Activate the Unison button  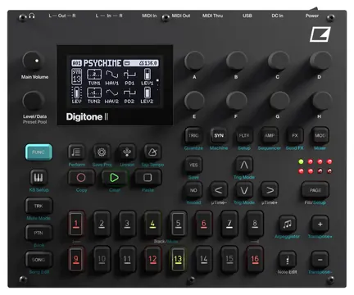click(x=127, y=152)
